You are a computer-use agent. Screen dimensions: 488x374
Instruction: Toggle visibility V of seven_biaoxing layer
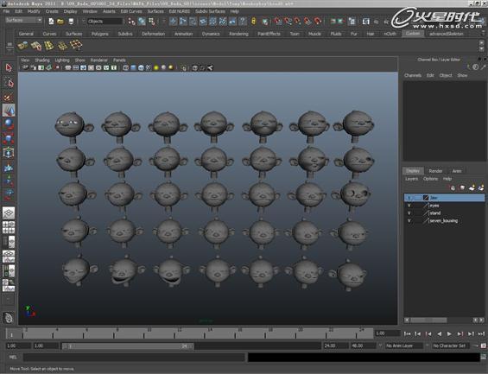(409, 221)
